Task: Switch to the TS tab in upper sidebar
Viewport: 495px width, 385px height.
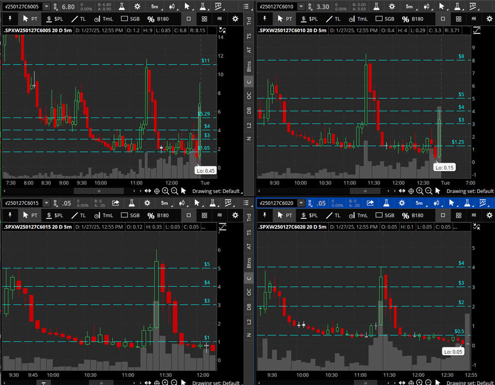Action: click(249, 36)
